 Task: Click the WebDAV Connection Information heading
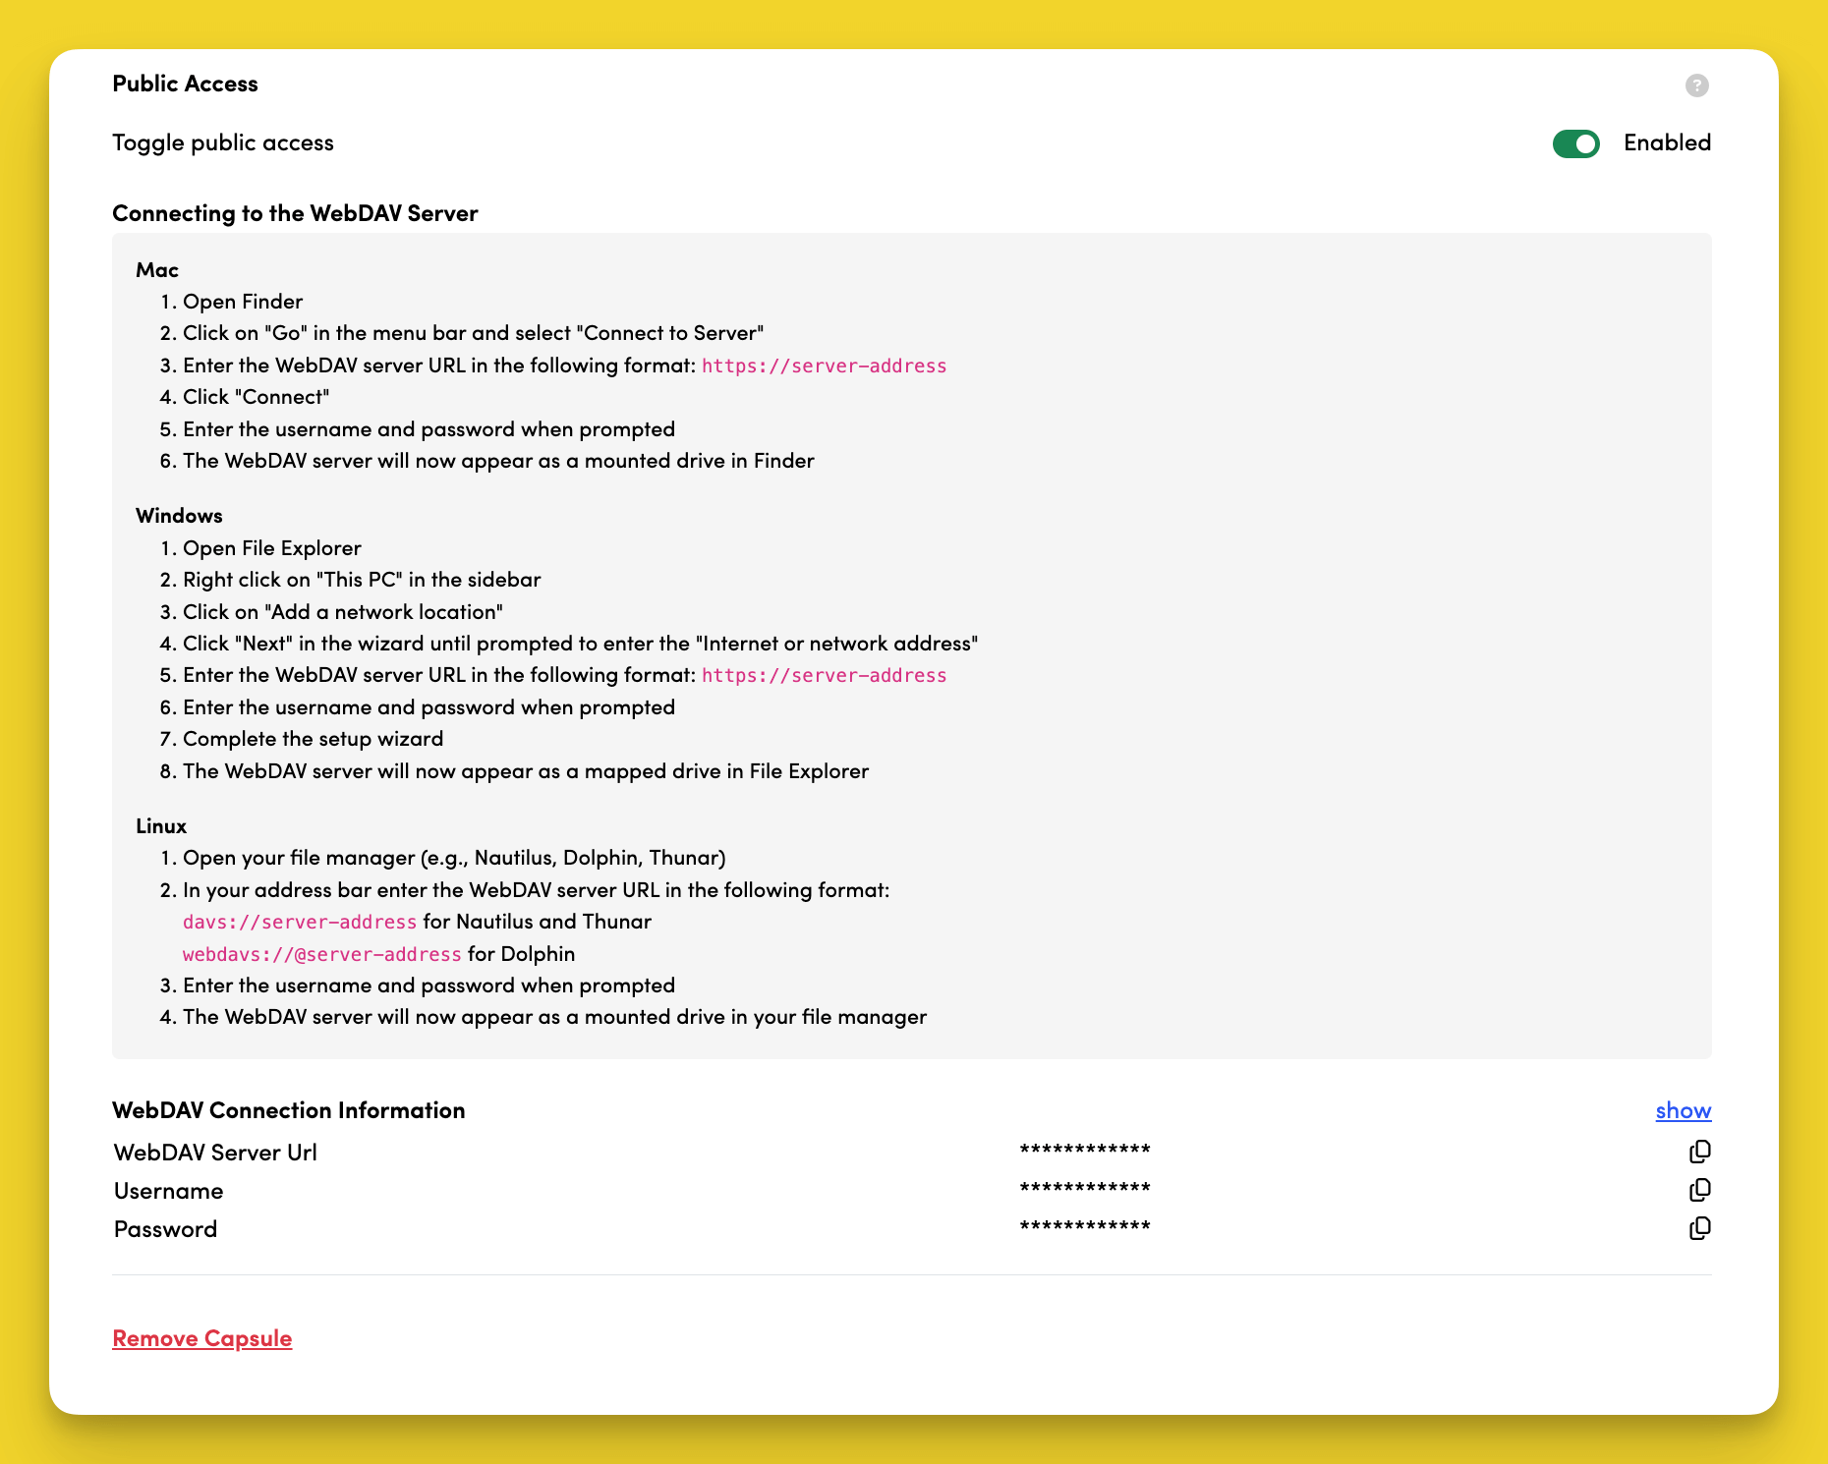click(x=288, y=1110)
